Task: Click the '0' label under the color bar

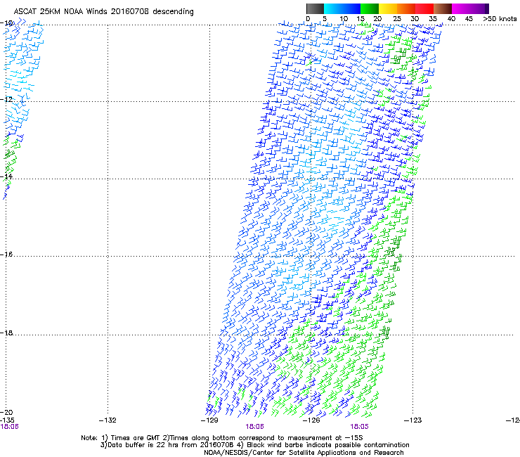Action: coord(308,18)
